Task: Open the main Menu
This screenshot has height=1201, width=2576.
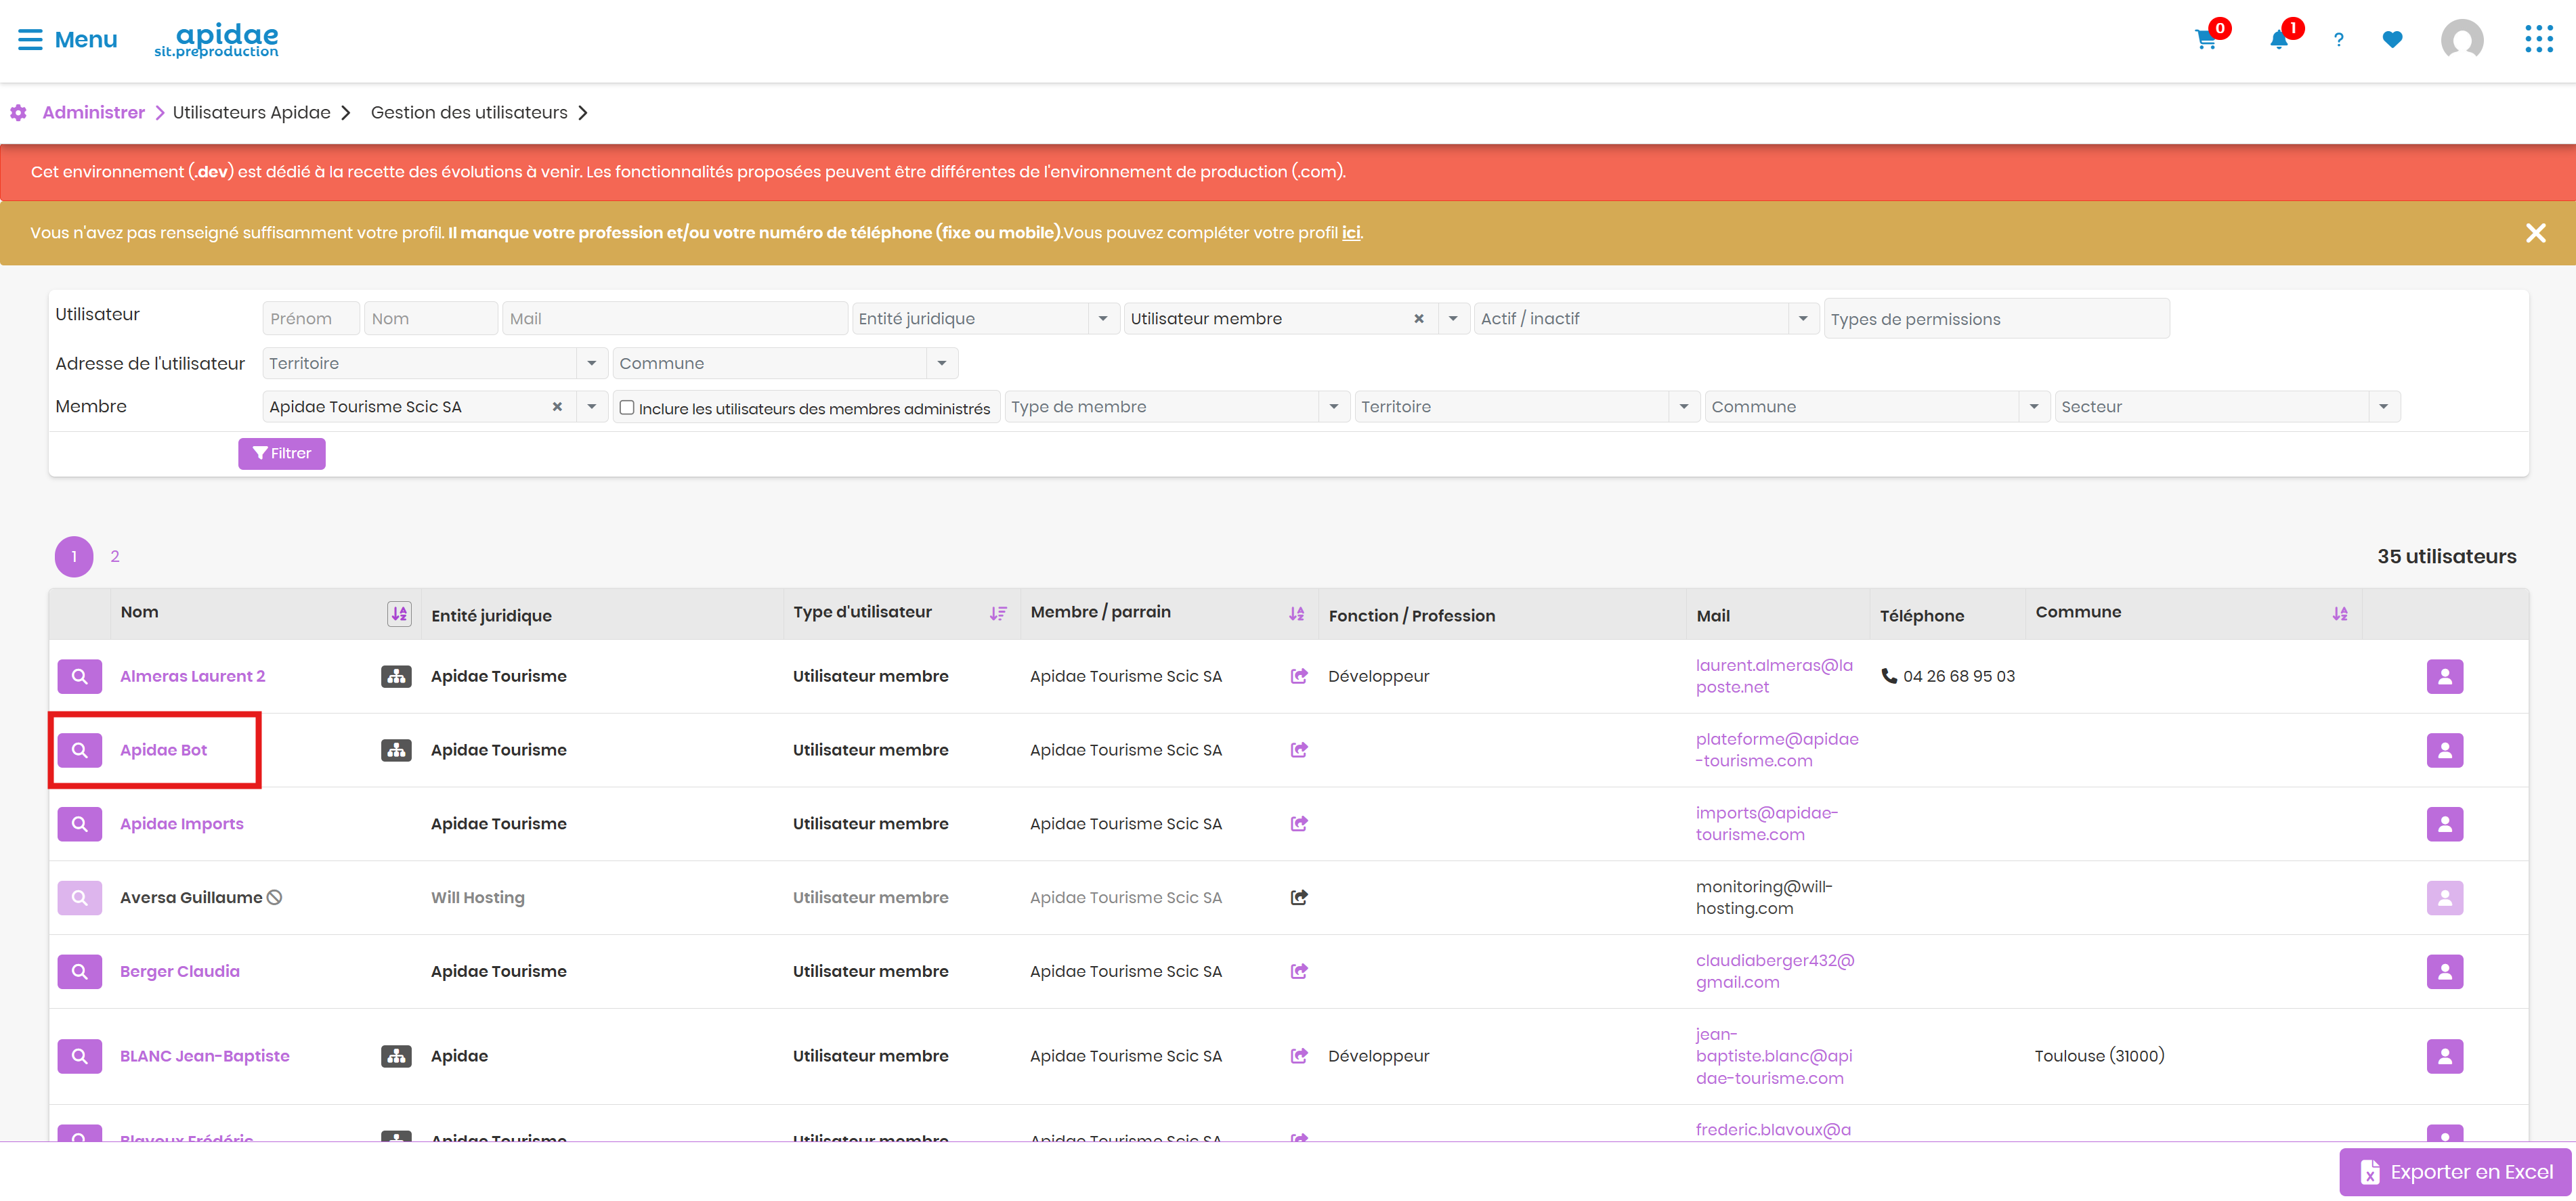Action: (67, 40)
